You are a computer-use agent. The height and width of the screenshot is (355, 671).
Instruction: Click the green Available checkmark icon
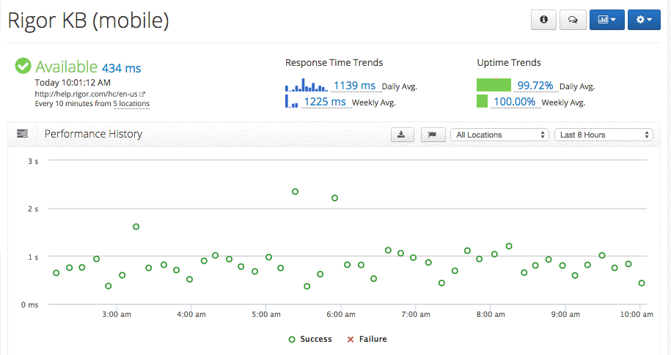click(23, 66)
